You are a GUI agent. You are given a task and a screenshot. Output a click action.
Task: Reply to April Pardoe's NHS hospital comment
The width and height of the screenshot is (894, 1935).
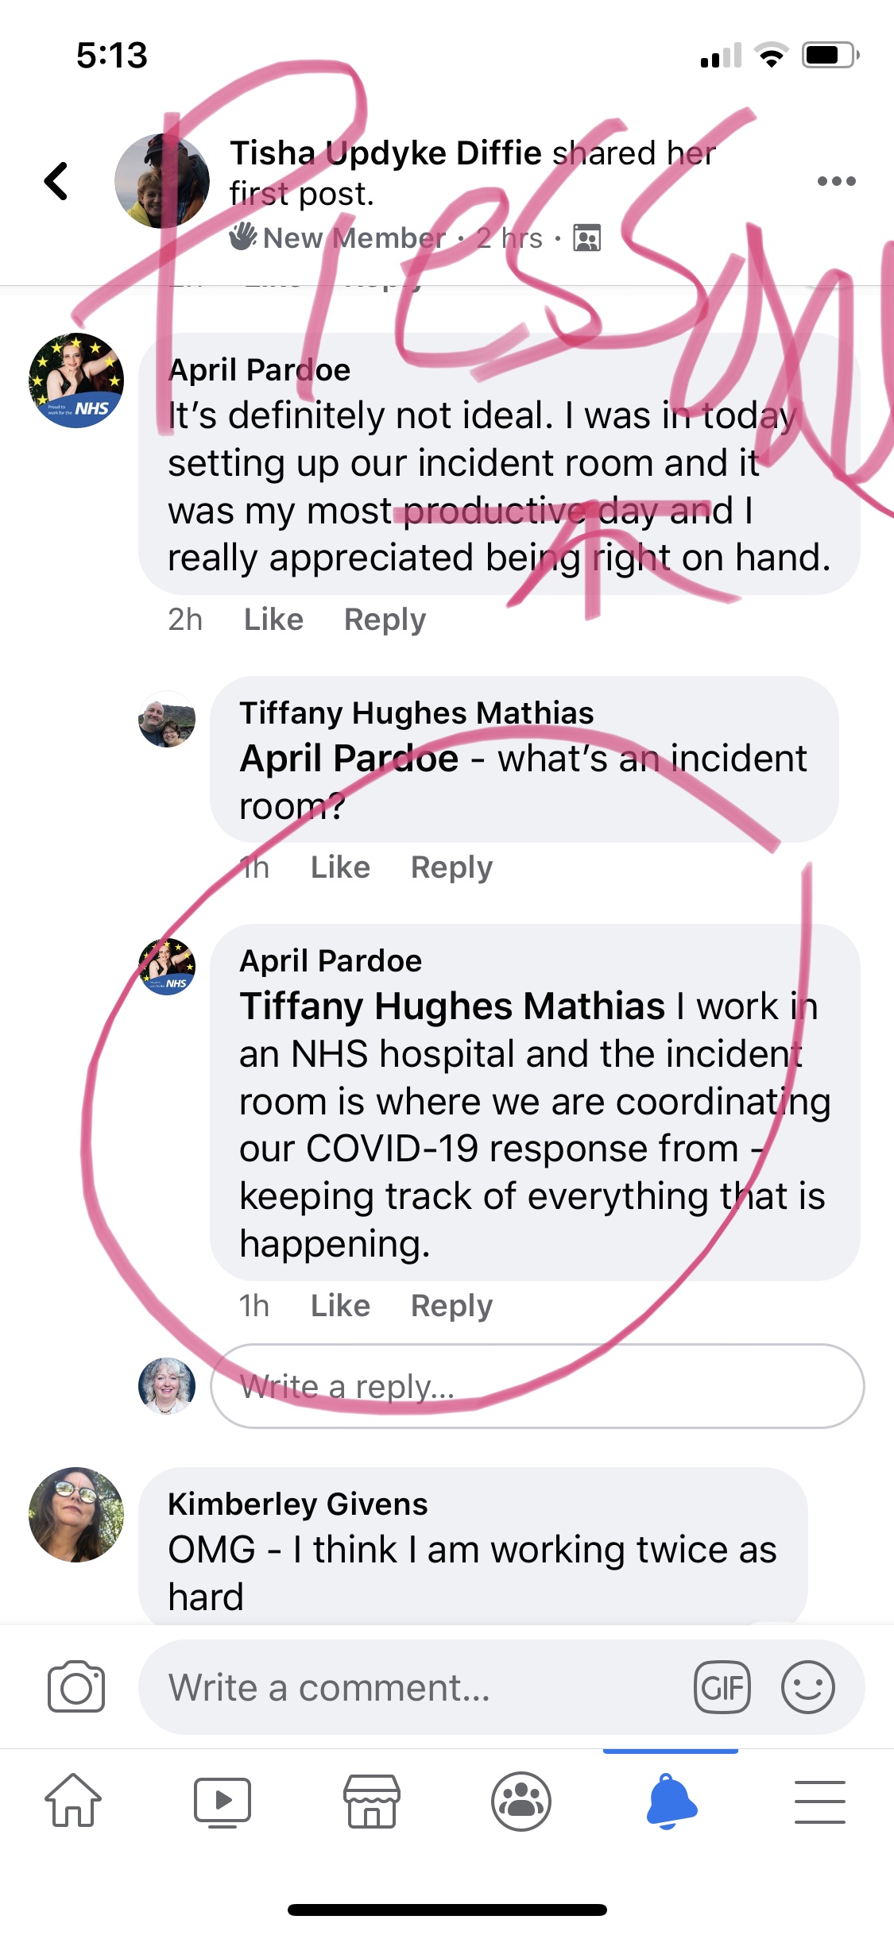click(x=451, y=1306)
